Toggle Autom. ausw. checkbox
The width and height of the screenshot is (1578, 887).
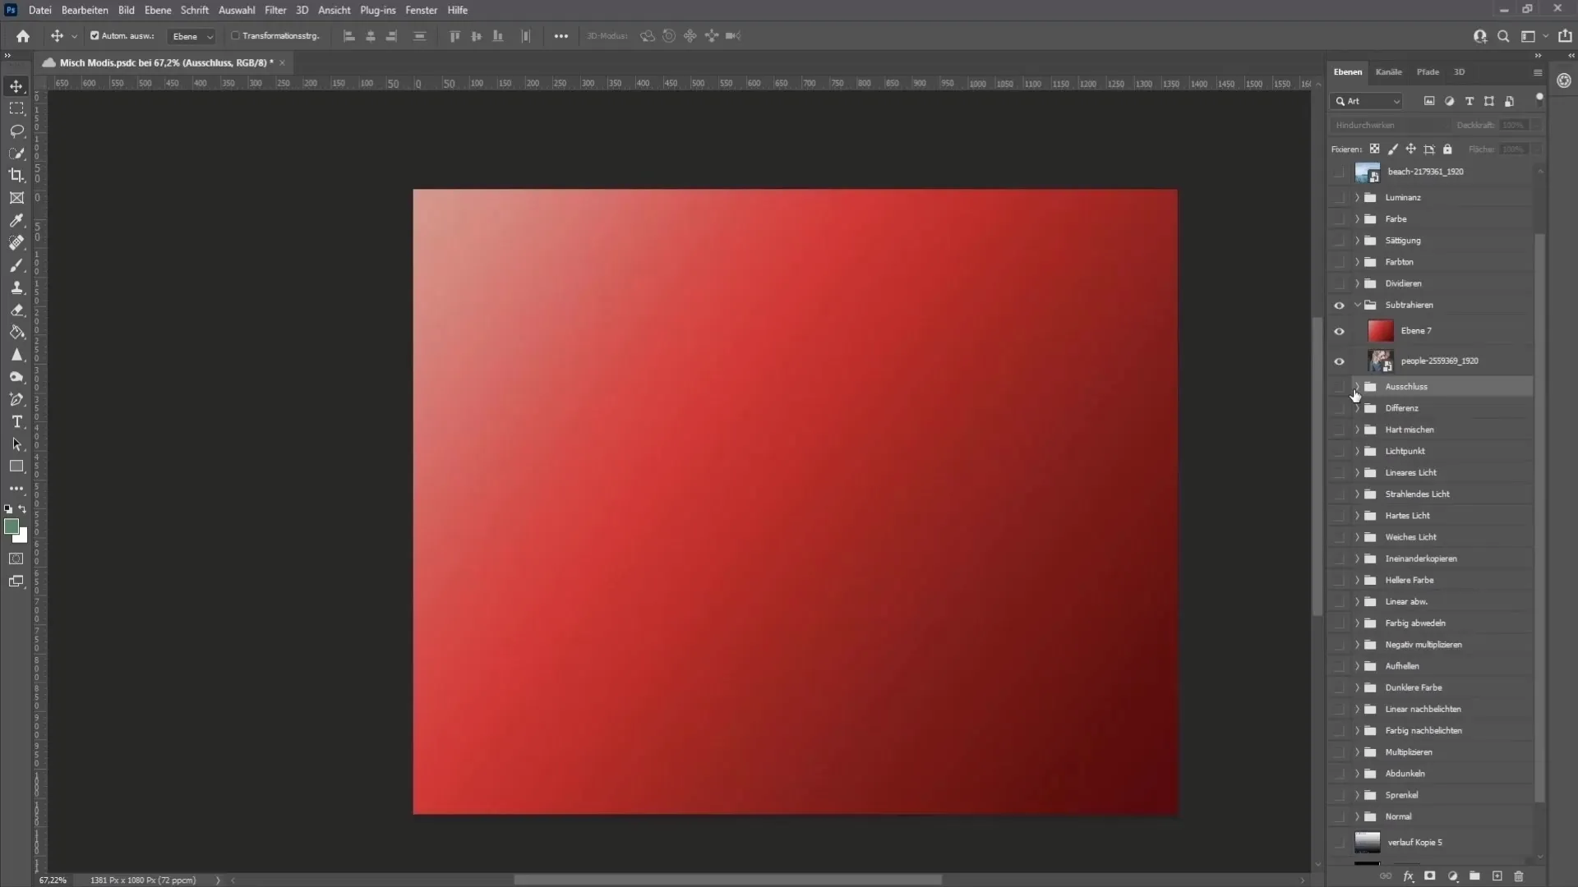[x=95, y=36]
